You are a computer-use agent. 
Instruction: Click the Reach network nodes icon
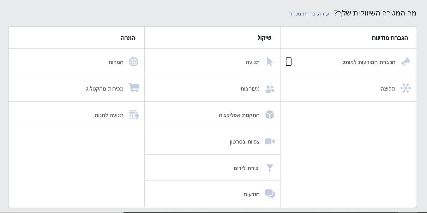[x=406, y=88]
